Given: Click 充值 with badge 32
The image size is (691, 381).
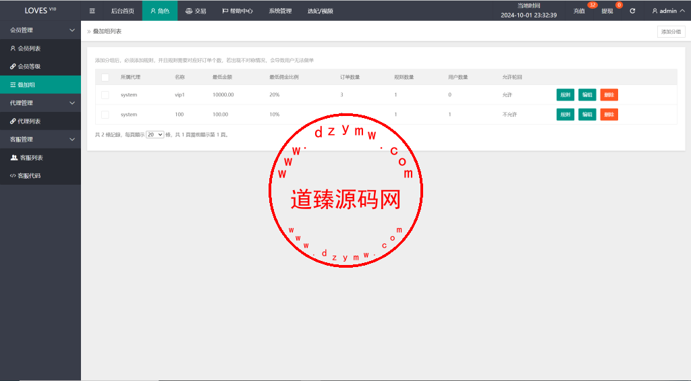Looking at the screenshot, I should point(579,11).
